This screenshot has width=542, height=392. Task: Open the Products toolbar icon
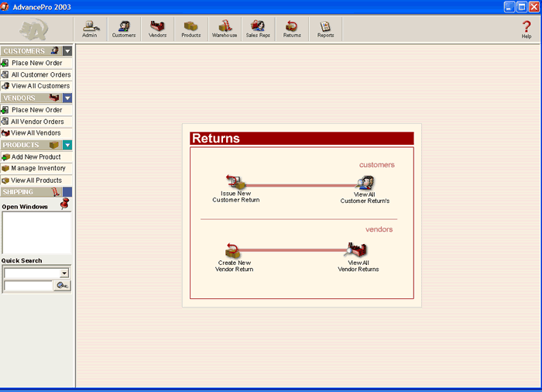click(190, 29)
